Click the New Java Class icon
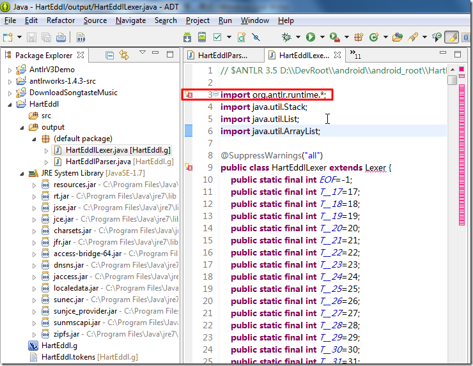This screenshot has height=366, width=473. tap(374, 38)
